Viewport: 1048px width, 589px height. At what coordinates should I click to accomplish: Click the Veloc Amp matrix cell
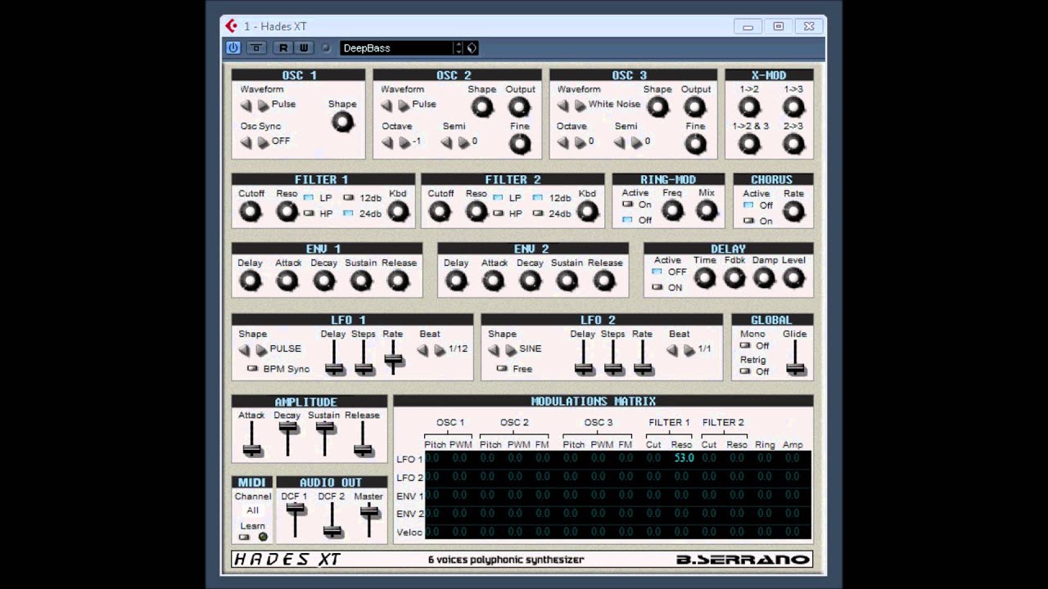(x=792, y=532)
